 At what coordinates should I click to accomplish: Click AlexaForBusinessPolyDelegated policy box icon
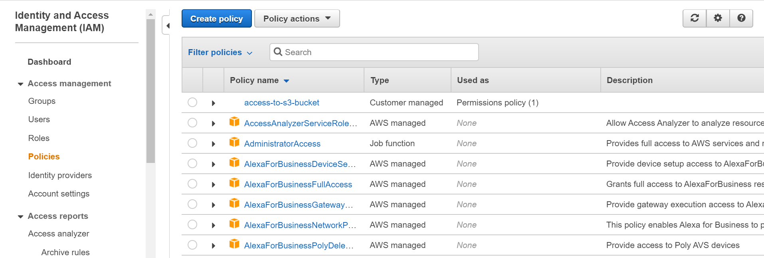(234, 244)
